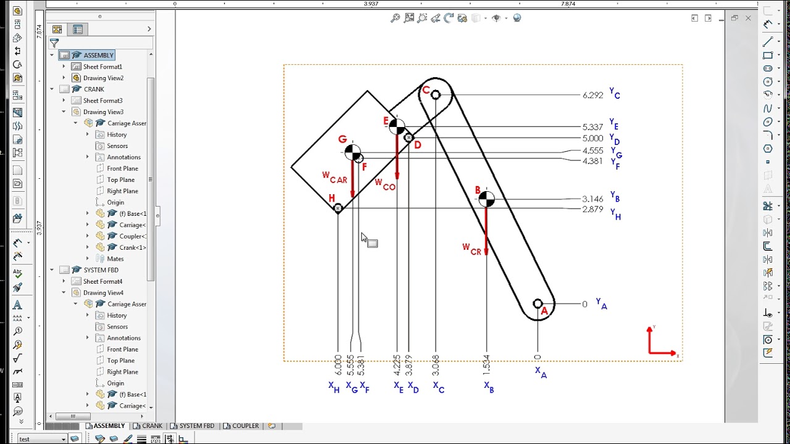Viewport: 790px width, 444px height.
Task: Collapse the Drawing View3 node
Action: [x=64, y=112]
